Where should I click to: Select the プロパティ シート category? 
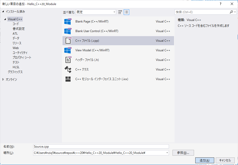(22, 57)
